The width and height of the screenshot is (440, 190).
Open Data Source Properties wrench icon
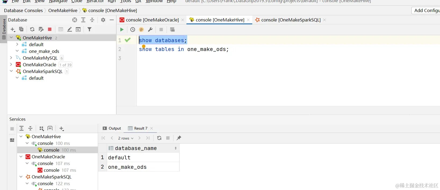pos(41,29)
